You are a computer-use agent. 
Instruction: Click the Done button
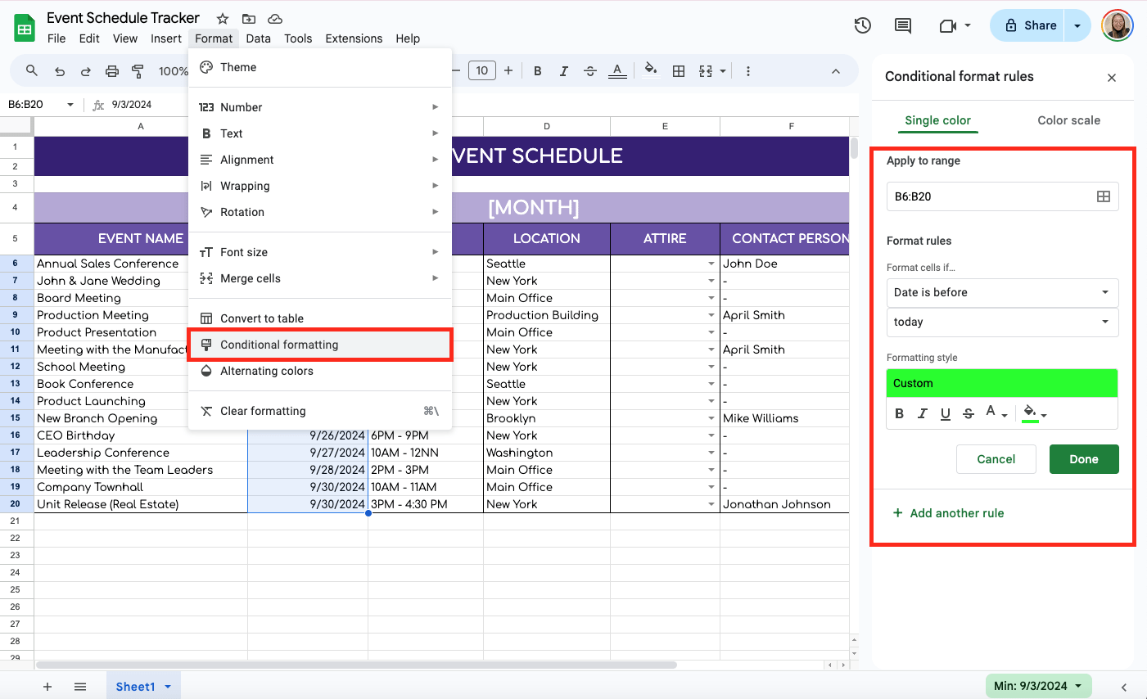click(x=1084, y=459)
